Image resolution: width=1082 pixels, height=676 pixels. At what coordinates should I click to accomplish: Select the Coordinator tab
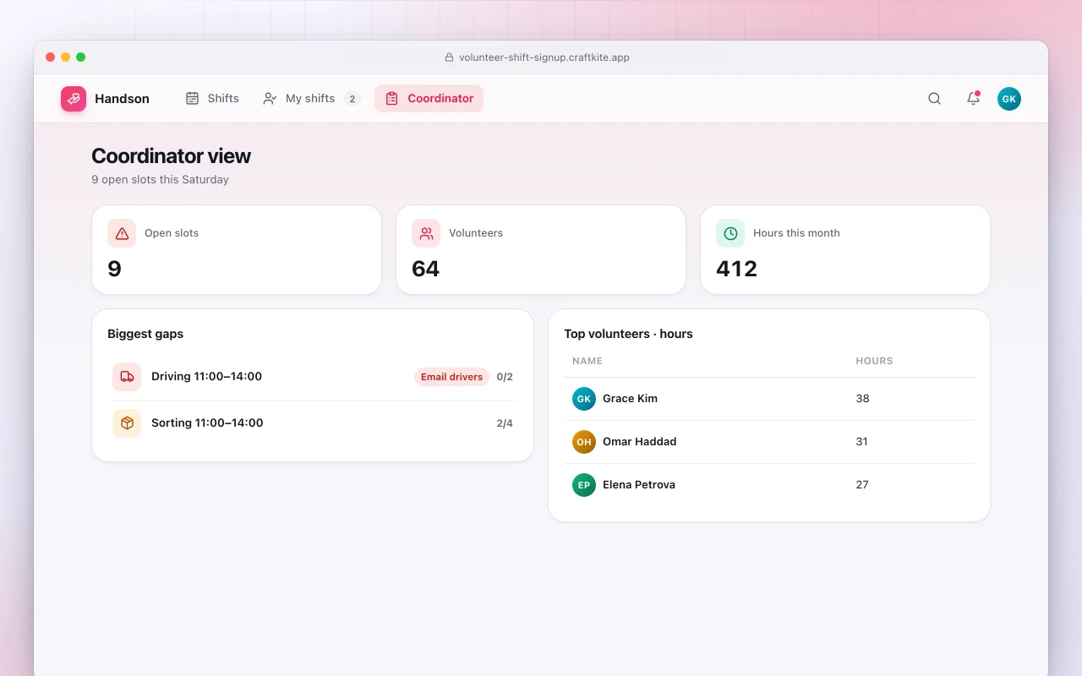click(x=429, y=99)
